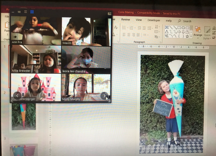Open Paste options dropdown arrow
Image resolution: width=216 pixels, height=156 pixels.
point(7,34)
